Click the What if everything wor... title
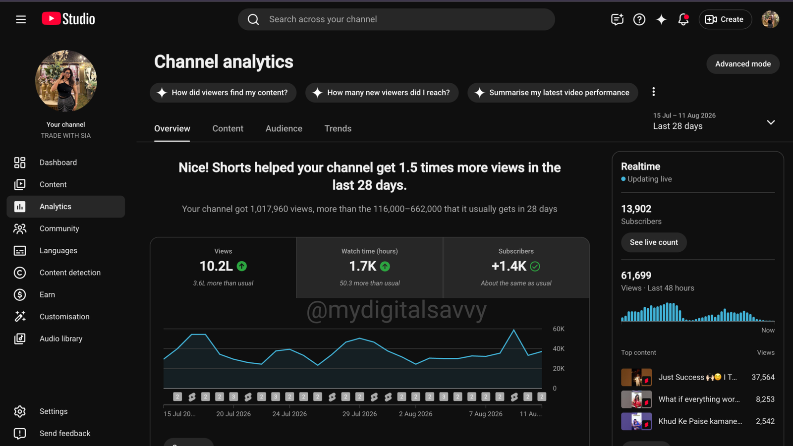The width and height of the screenshot is (793, 446). (699, 399)
